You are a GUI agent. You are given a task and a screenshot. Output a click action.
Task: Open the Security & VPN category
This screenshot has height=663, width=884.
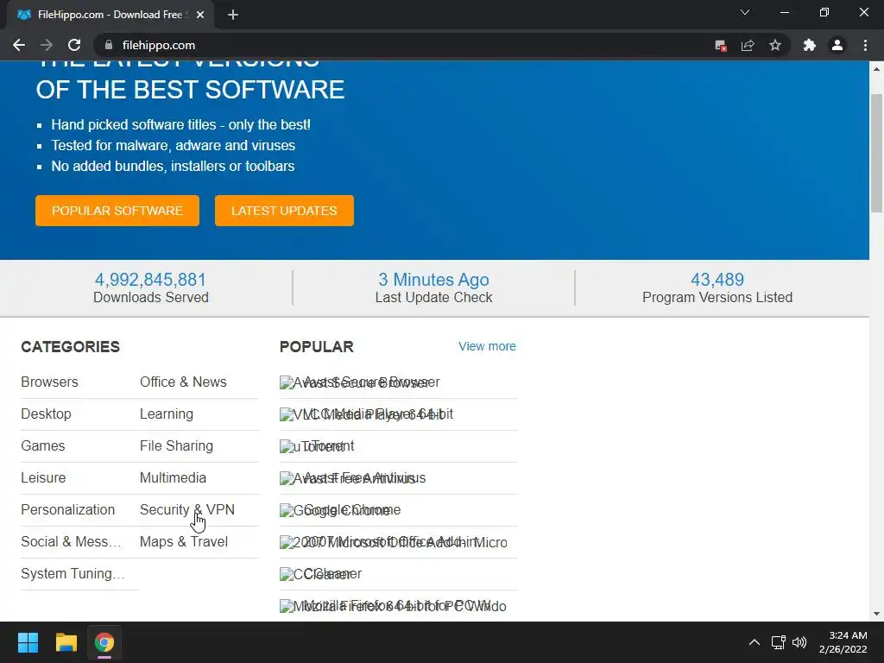(x=187, y=509)
